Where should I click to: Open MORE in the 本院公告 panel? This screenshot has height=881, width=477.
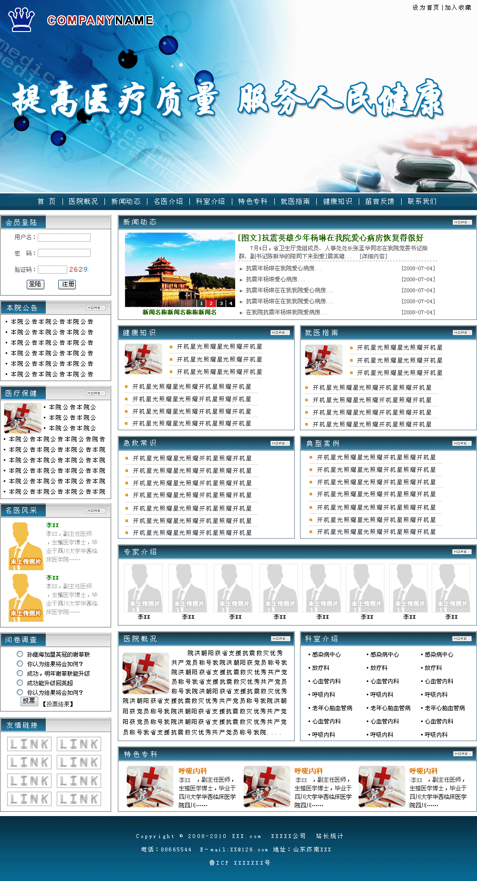[x=96, y=308]
